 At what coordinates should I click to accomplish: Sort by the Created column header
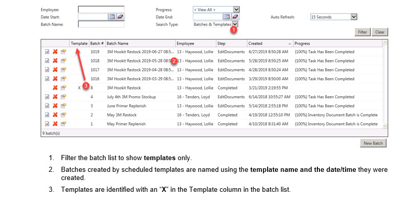[270, 43]
